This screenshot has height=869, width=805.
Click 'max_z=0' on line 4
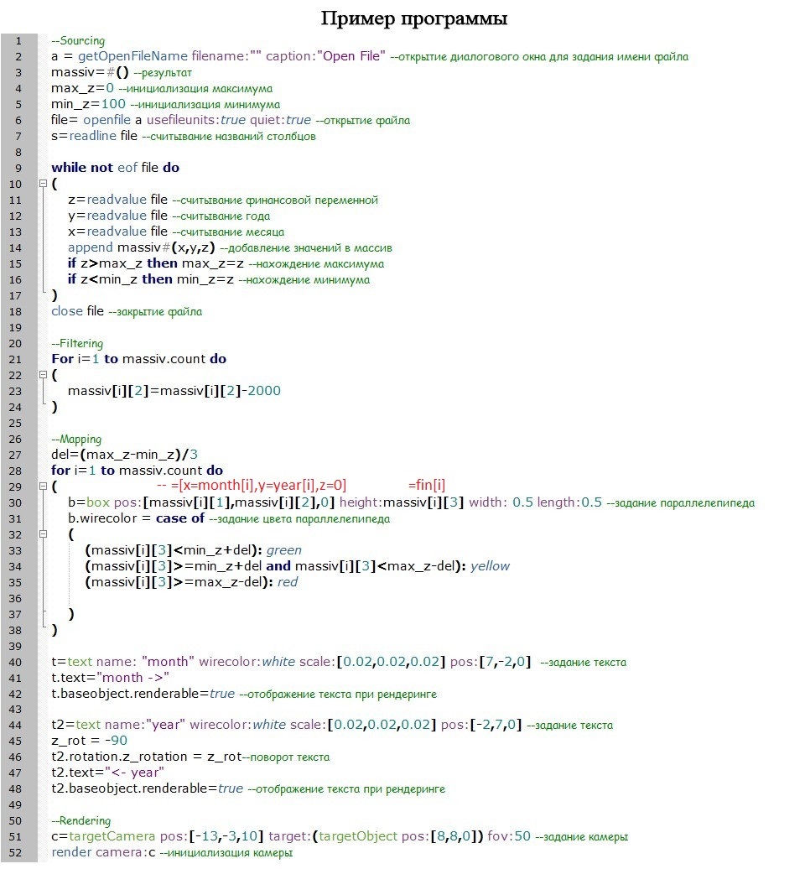coord(82,89)
